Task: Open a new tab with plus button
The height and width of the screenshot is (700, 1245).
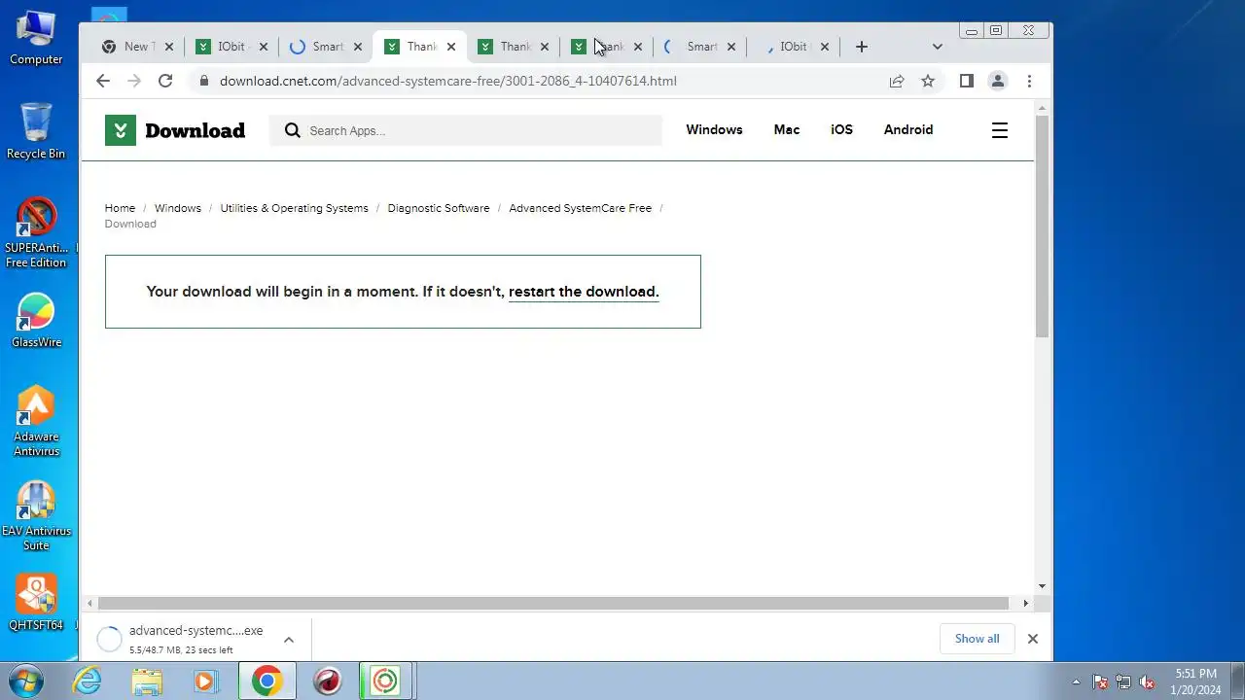Action: pyautogui.click(x=861, y=47)
